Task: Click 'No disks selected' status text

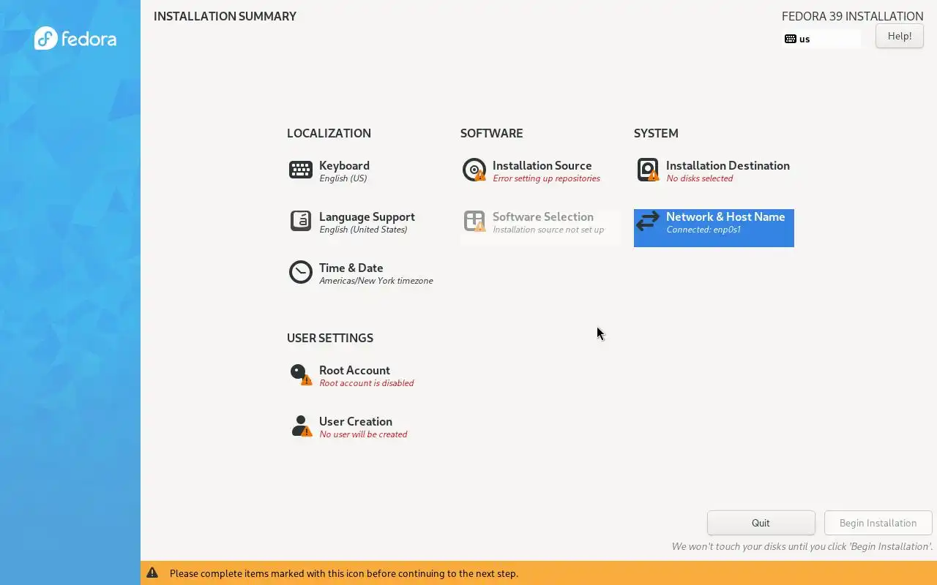Action: click(699, 178)
